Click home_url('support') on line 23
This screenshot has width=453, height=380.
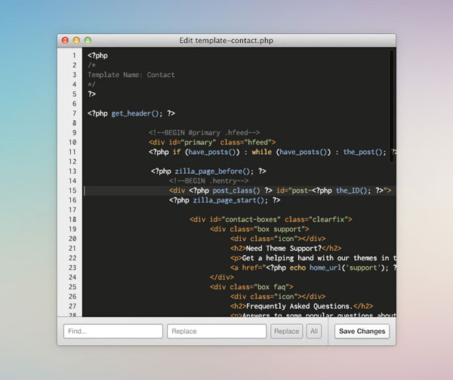(x=347, y=268)
